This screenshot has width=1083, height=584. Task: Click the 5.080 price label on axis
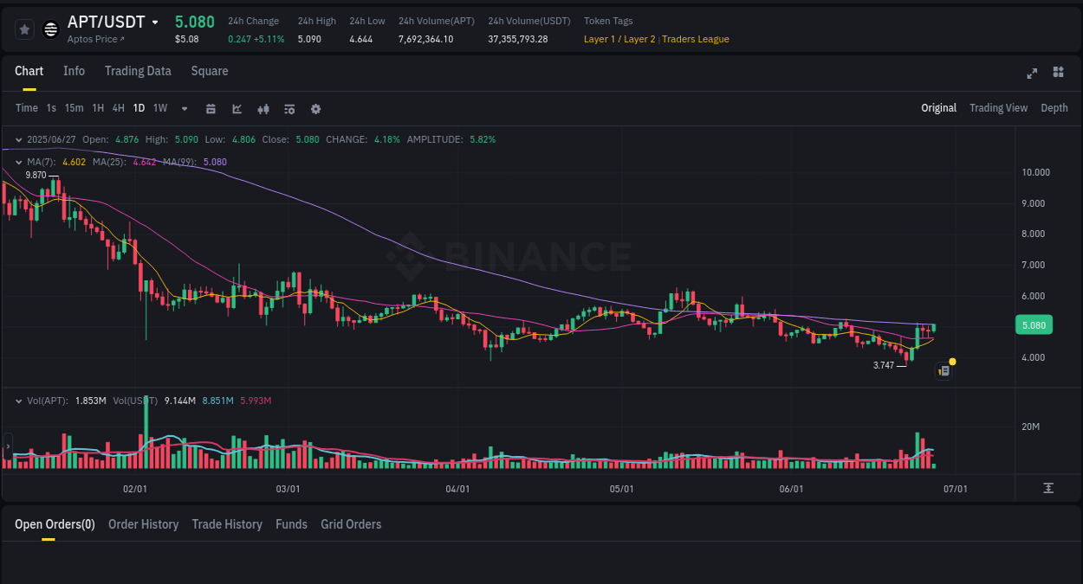[x=1034, y=324]
